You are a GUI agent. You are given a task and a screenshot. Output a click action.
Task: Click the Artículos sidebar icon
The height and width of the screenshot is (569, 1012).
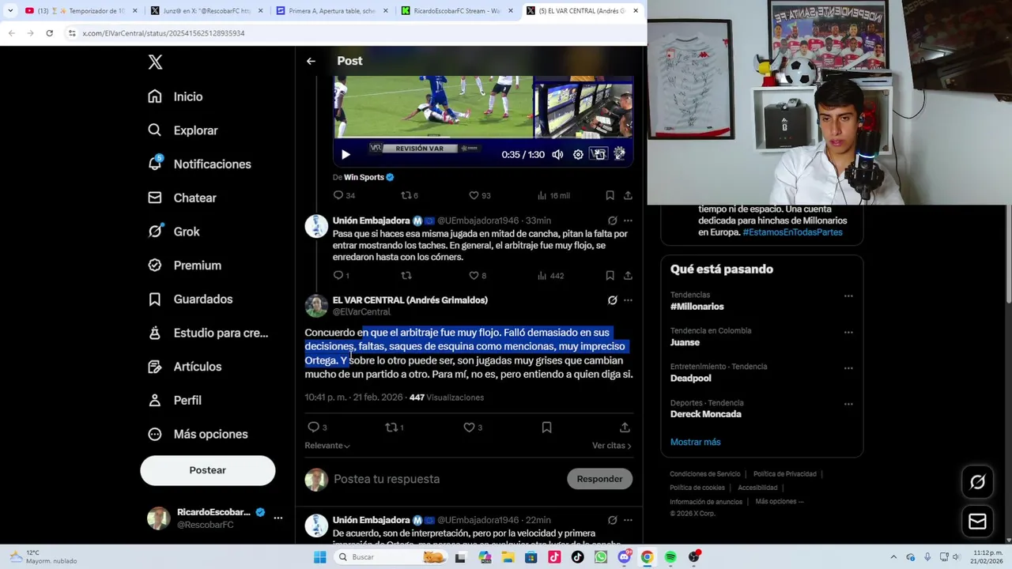click(155, 367)
